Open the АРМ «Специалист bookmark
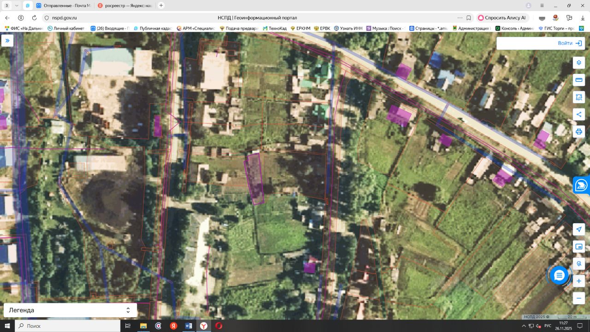Viewport: 590px width, 332px height. coord(196,28)
